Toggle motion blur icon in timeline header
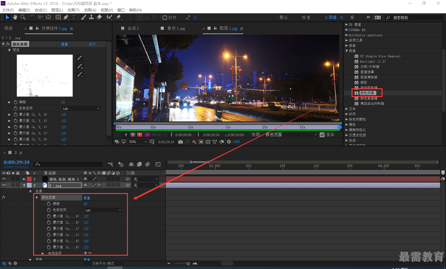Image resolution: width=446 pixels, height=269 pixels. (x=147, y=164)
